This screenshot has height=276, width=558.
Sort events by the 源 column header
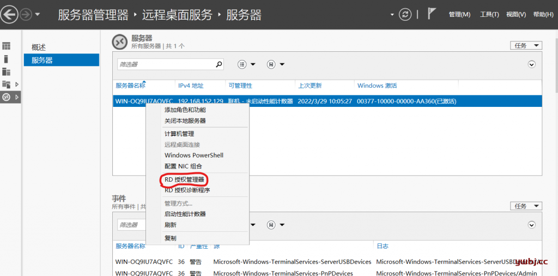(x=216, y=246)
